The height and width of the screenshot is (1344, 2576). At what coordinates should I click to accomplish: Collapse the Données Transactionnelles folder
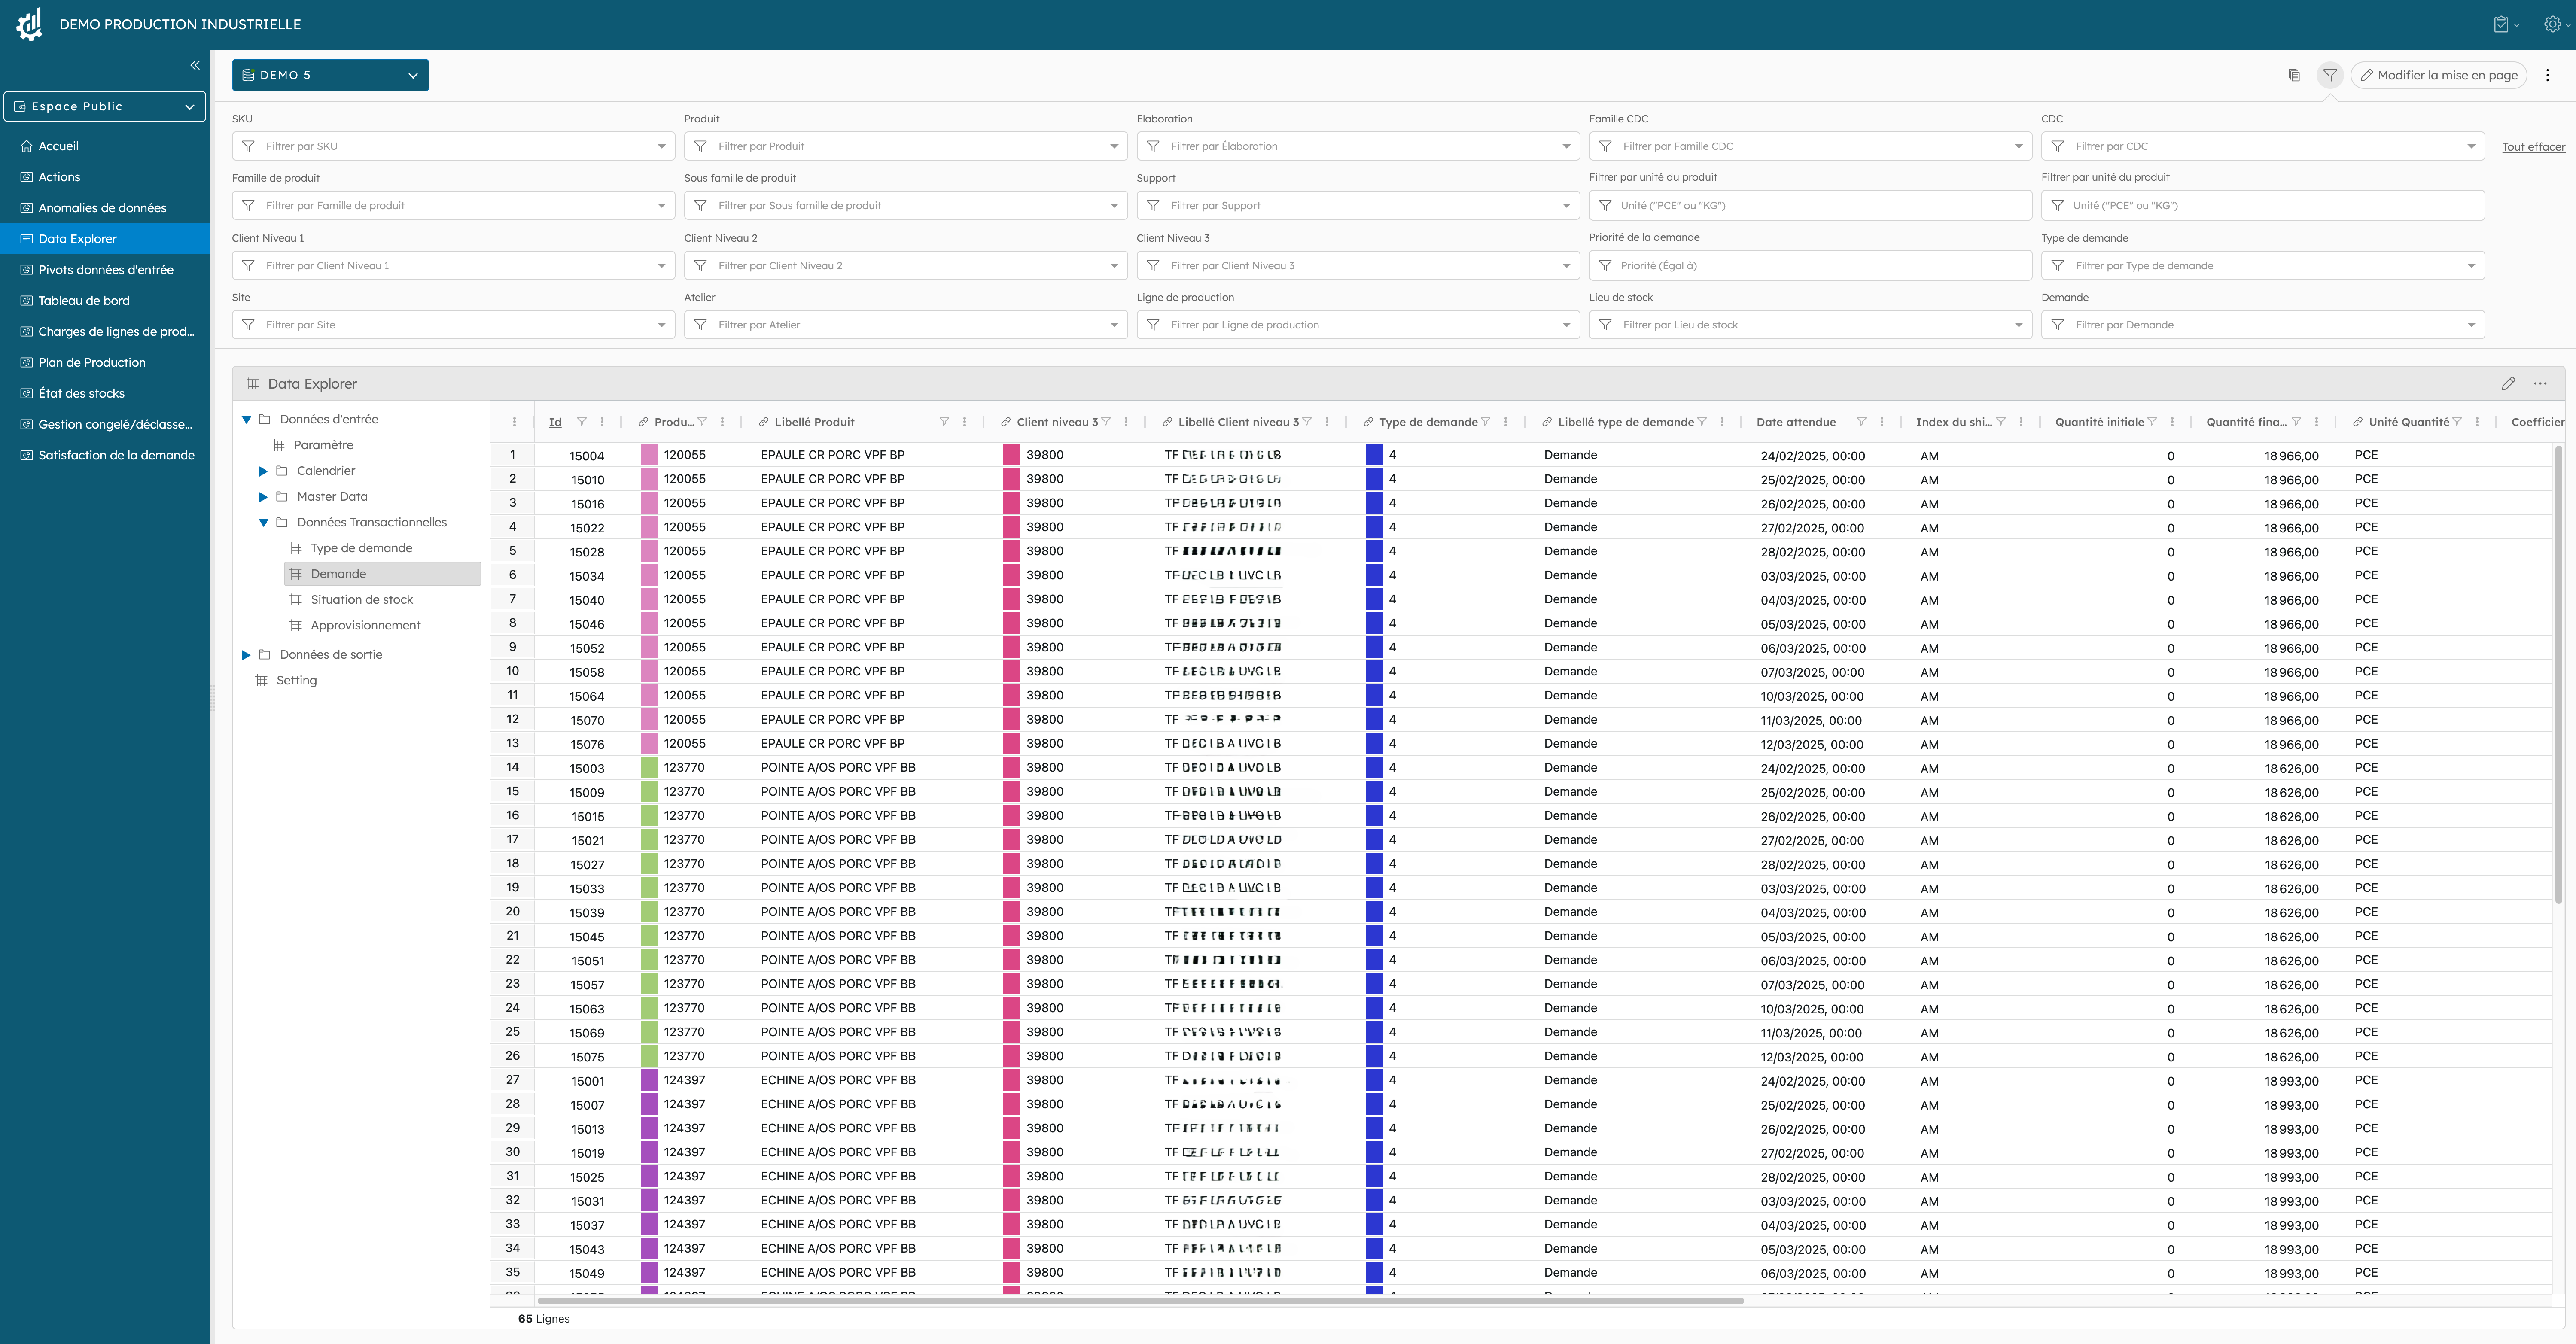(264, 522)
